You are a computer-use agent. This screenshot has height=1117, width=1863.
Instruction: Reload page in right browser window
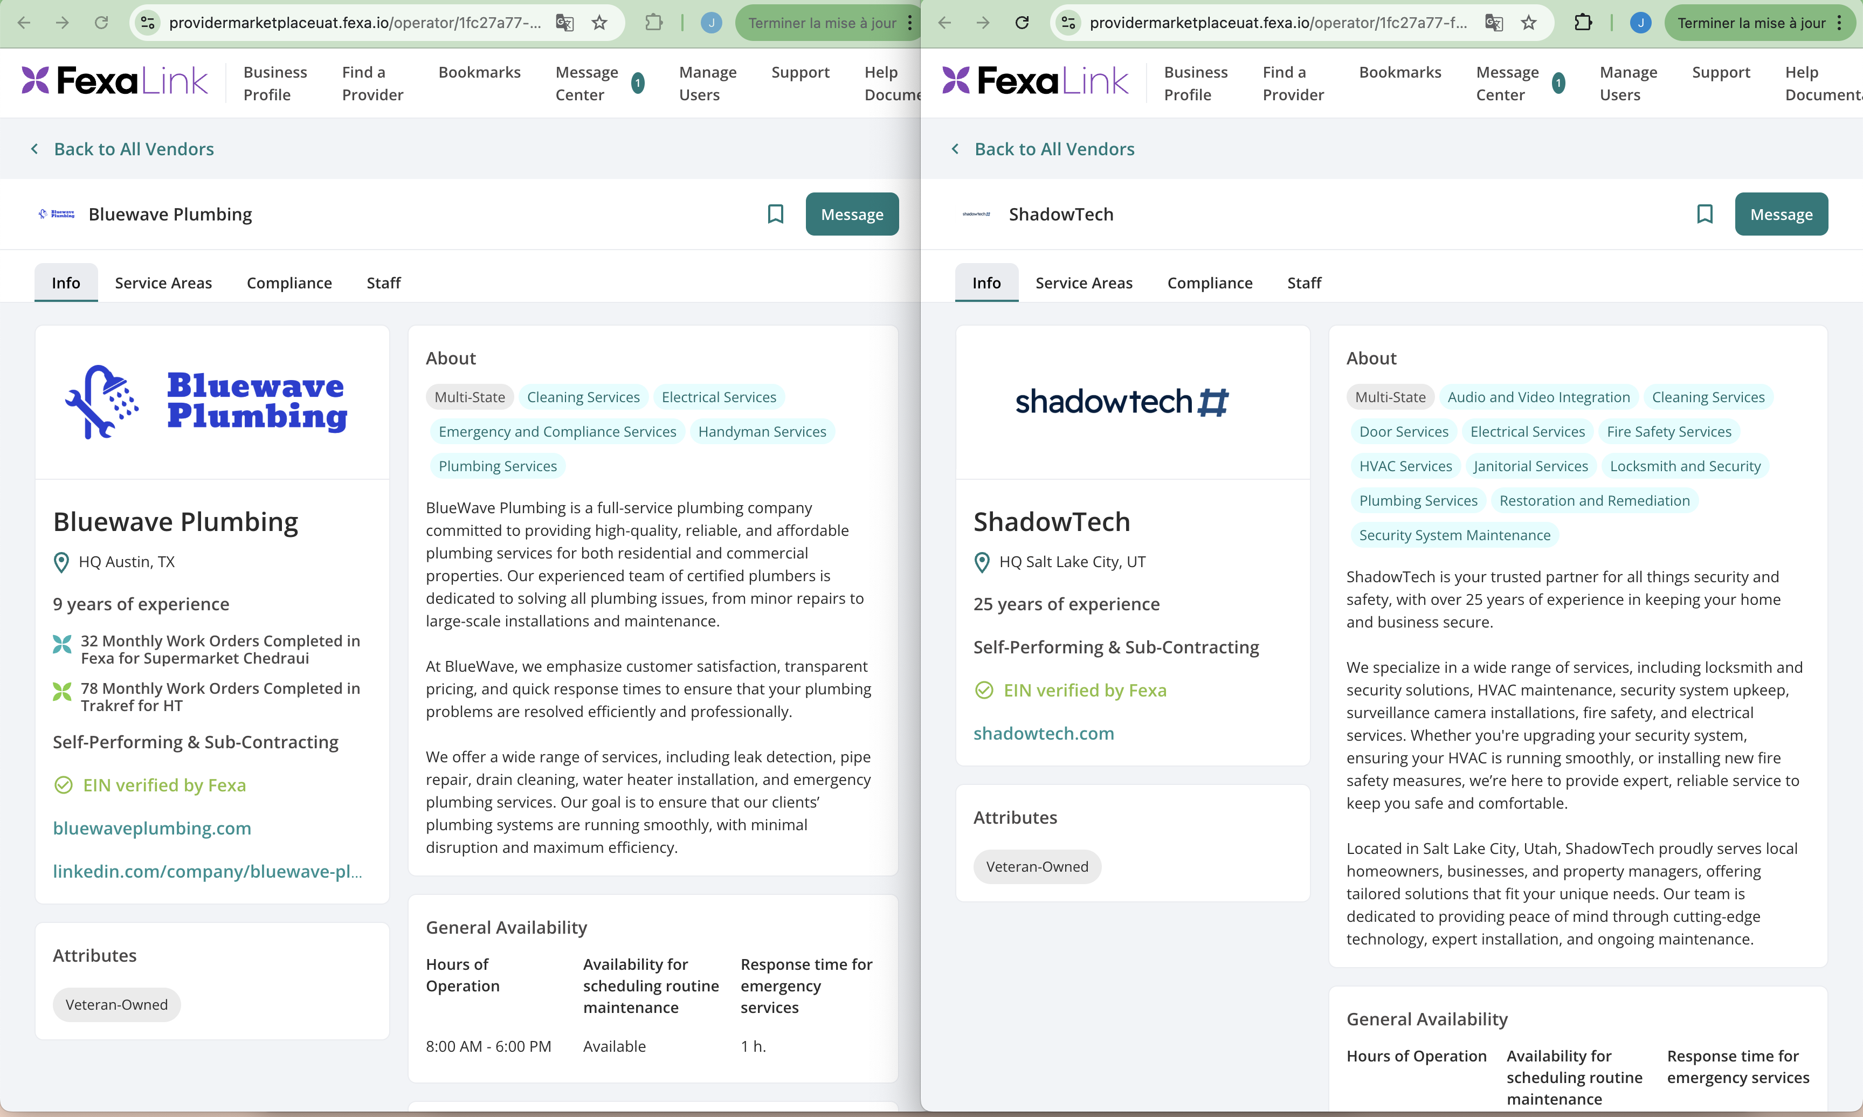[1022, 23]
